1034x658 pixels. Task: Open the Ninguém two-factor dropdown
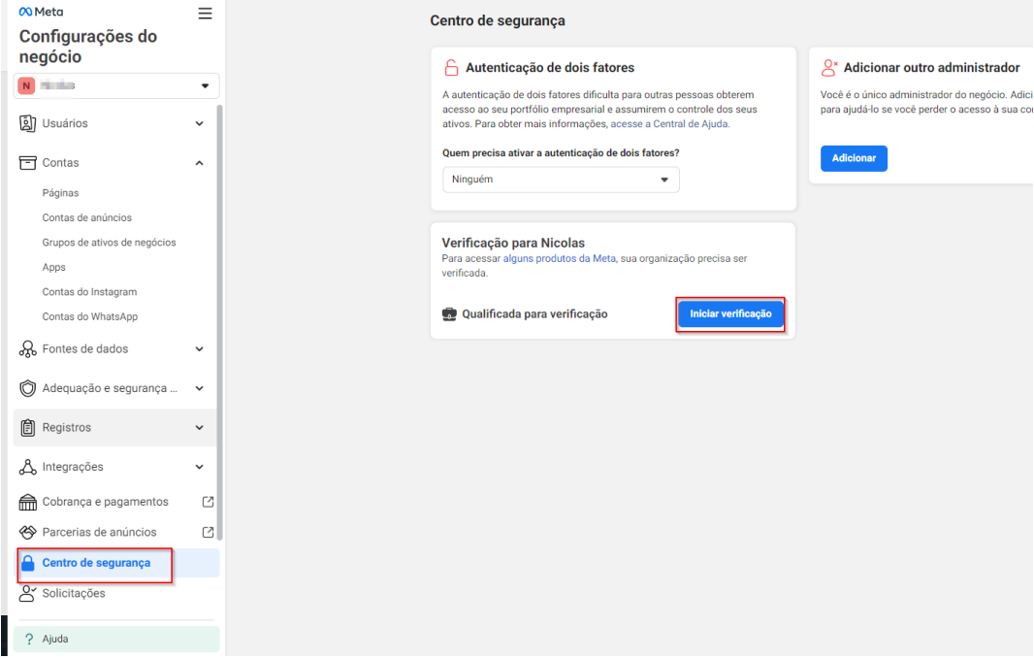(x=561, y=180)
